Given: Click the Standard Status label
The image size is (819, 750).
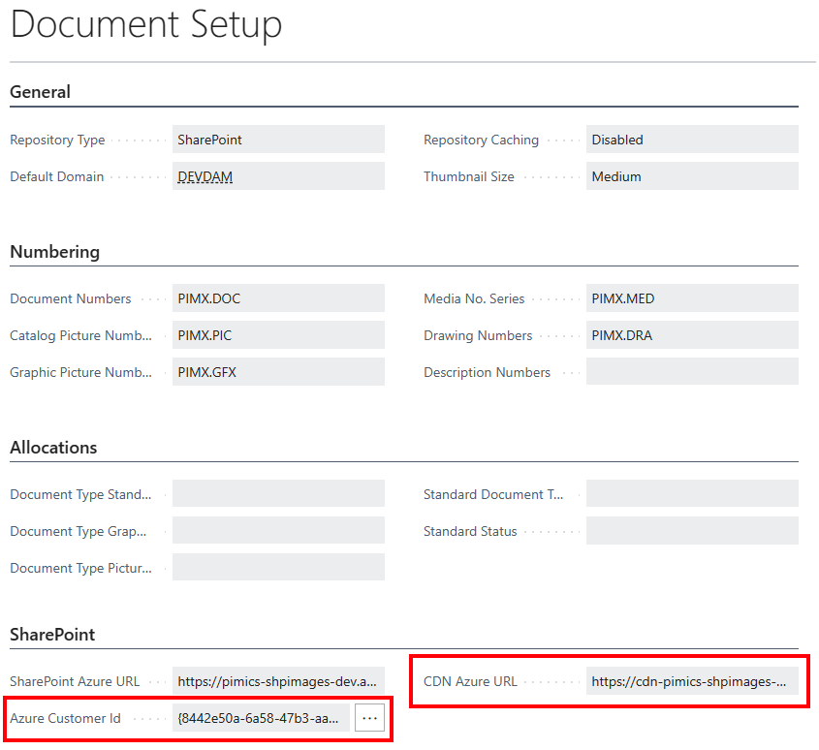Looking at the screenshot, I should coord(470,531).
